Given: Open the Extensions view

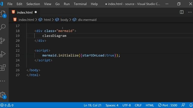Looking at the screenshot, I should point(3,67).
